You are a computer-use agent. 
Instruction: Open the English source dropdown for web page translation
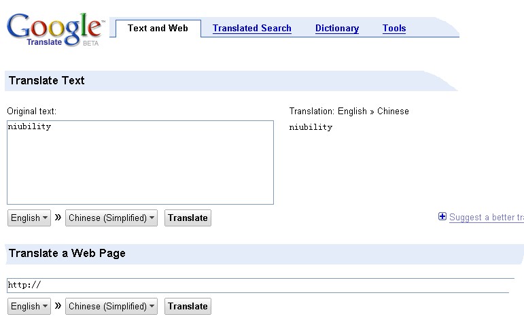(29, 306)
